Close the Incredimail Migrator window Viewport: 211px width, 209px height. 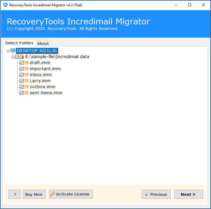(203, 5)
